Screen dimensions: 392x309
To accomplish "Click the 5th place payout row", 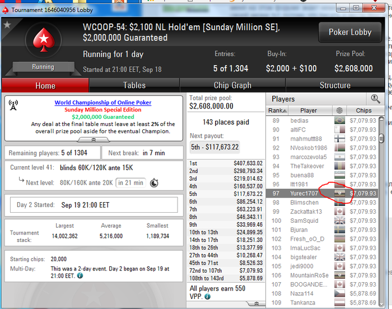I will 226,194.
